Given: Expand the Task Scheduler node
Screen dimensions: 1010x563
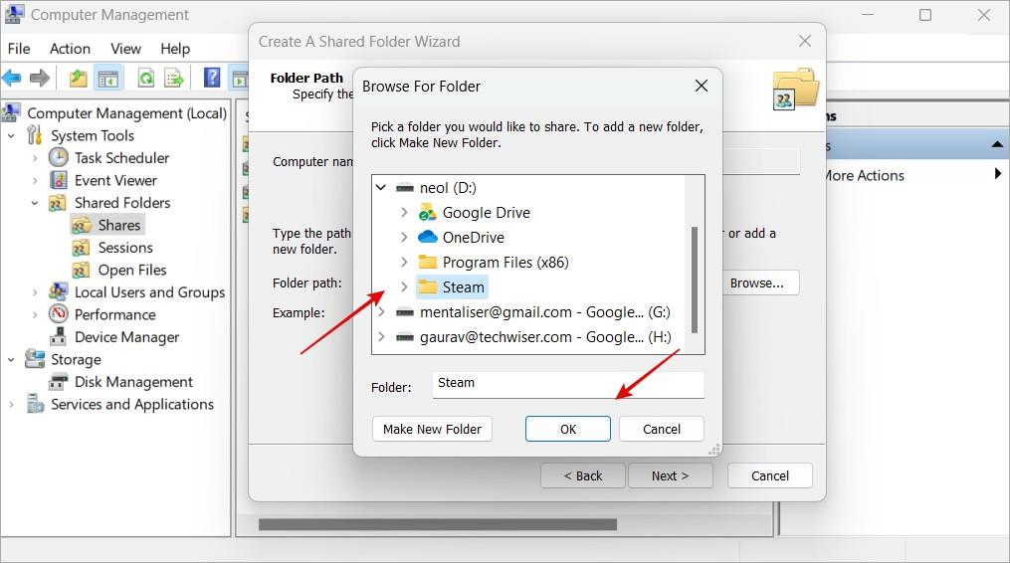Looking at the screenshot, I should point(35,158).
